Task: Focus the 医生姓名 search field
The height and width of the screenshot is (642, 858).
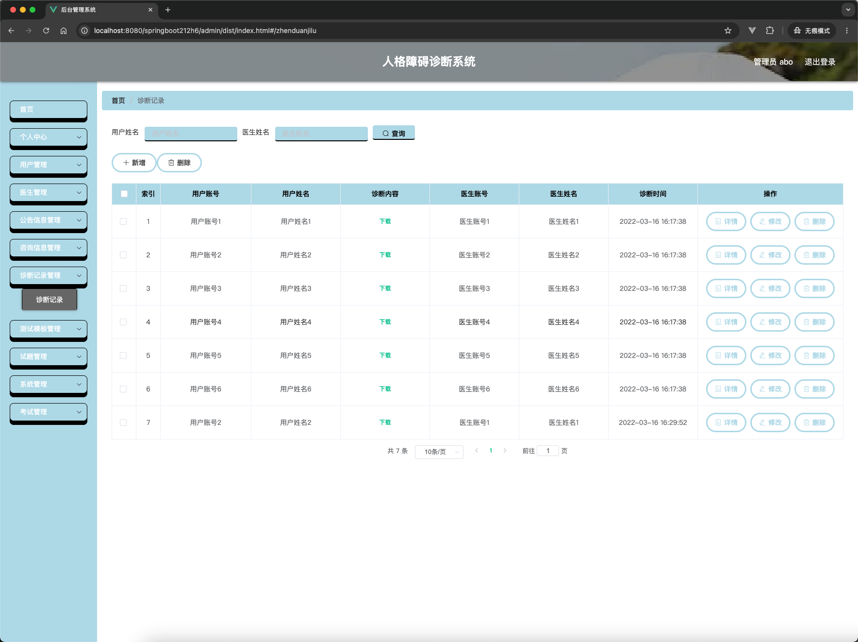Action: point(321,133)
